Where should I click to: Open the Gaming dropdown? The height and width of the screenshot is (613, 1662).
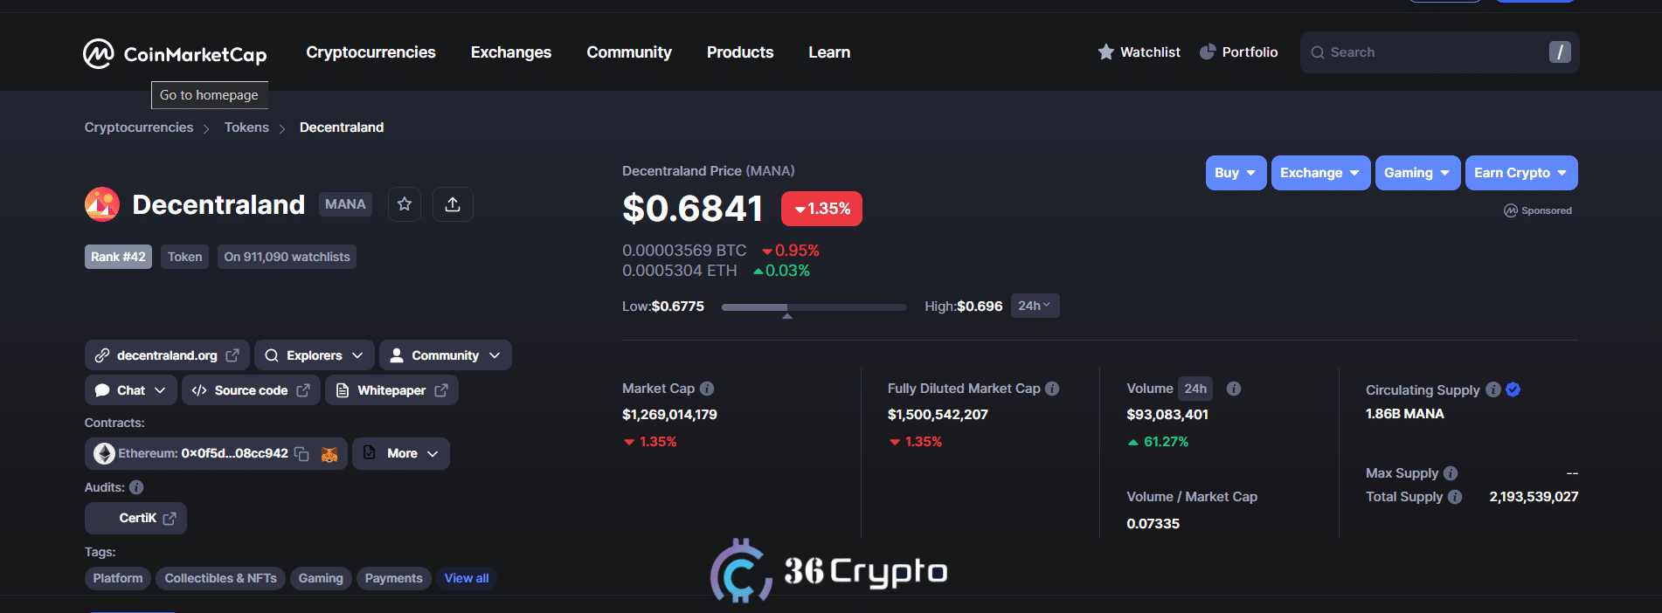click(1417, 173)
